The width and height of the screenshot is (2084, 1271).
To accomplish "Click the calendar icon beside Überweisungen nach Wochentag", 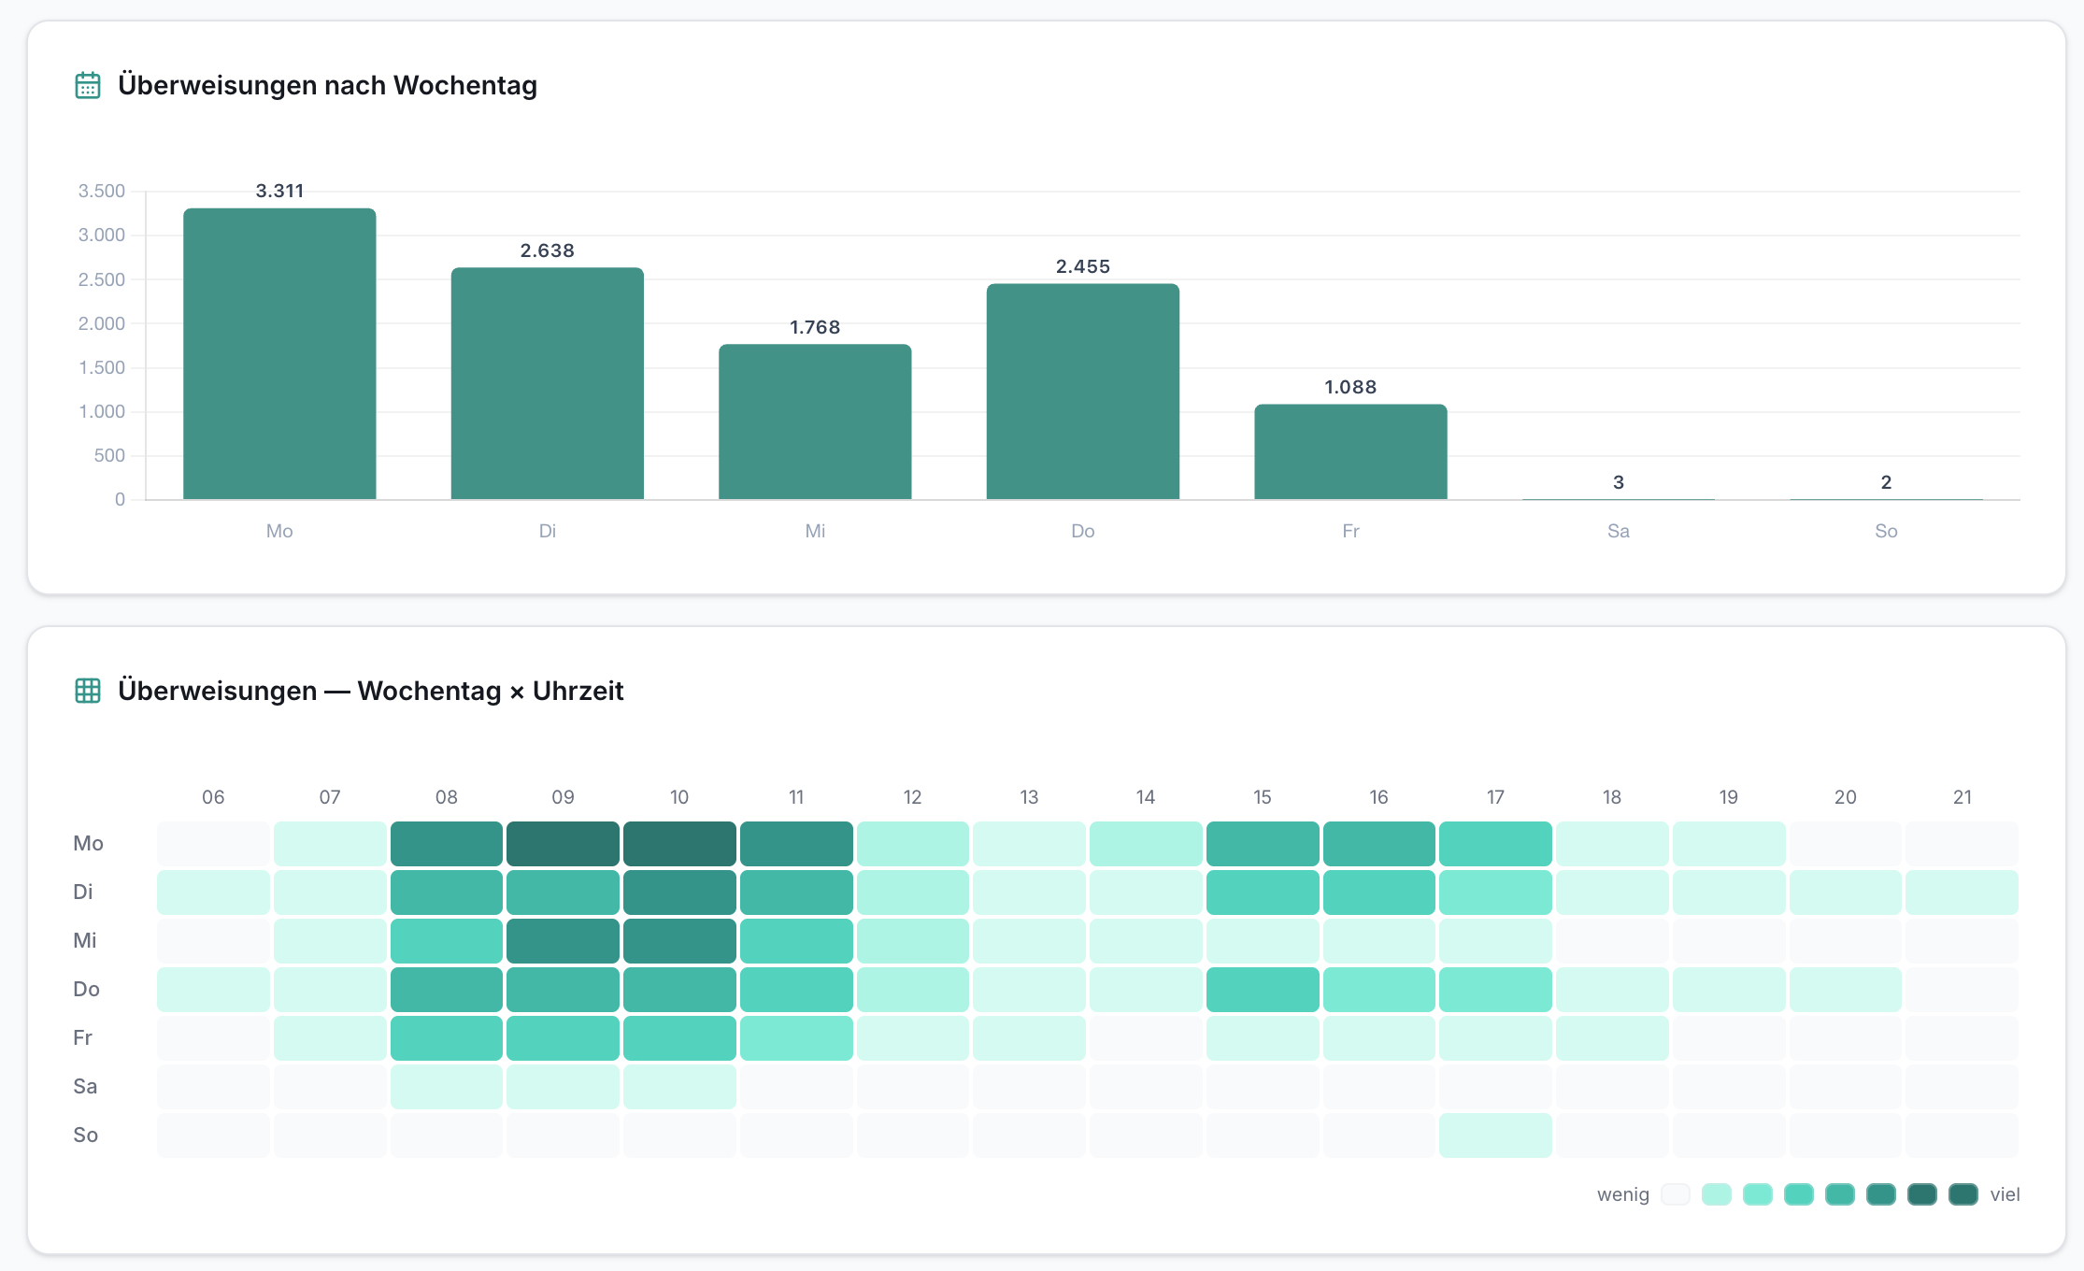I will coord(88,85).
